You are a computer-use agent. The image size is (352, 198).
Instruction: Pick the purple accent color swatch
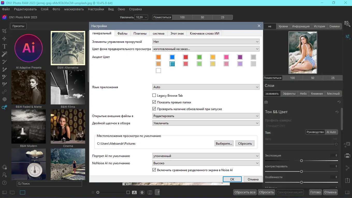coord(240,57)
